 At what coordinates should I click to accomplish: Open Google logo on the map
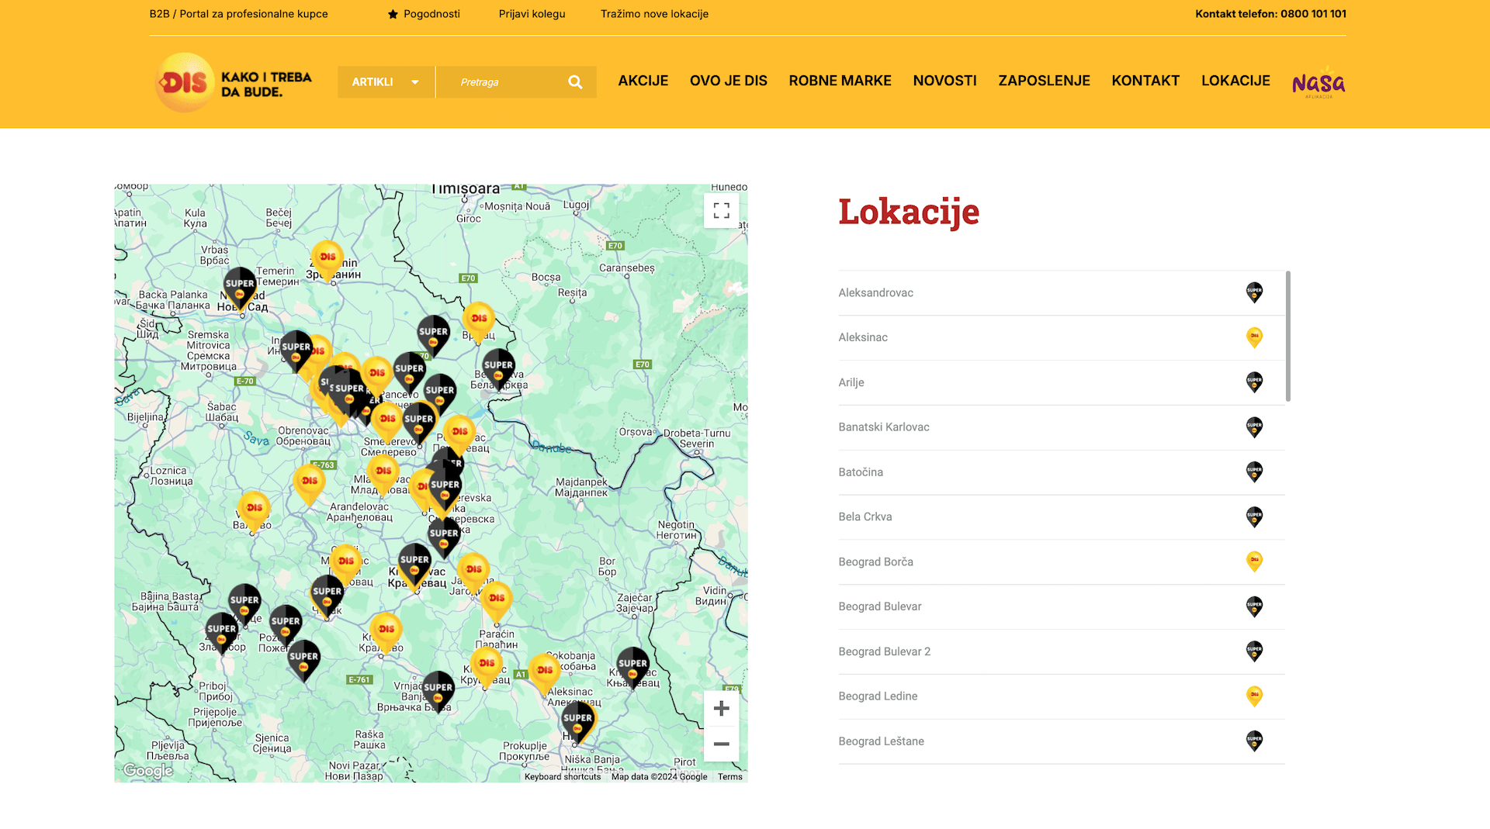[148, 770]
